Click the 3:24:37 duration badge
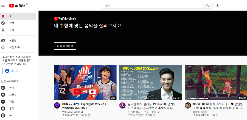 pos(177,98)
